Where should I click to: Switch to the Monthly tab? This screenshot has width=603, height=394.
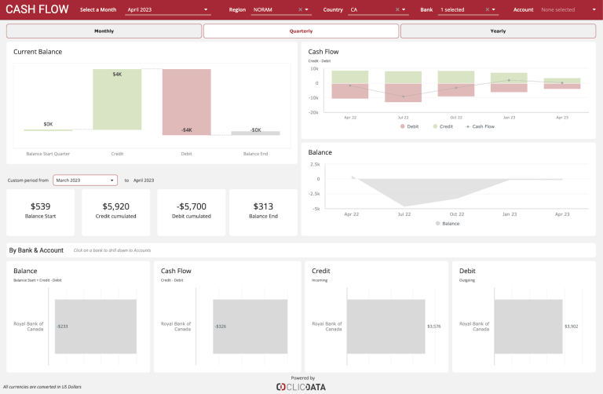[104, 31]
